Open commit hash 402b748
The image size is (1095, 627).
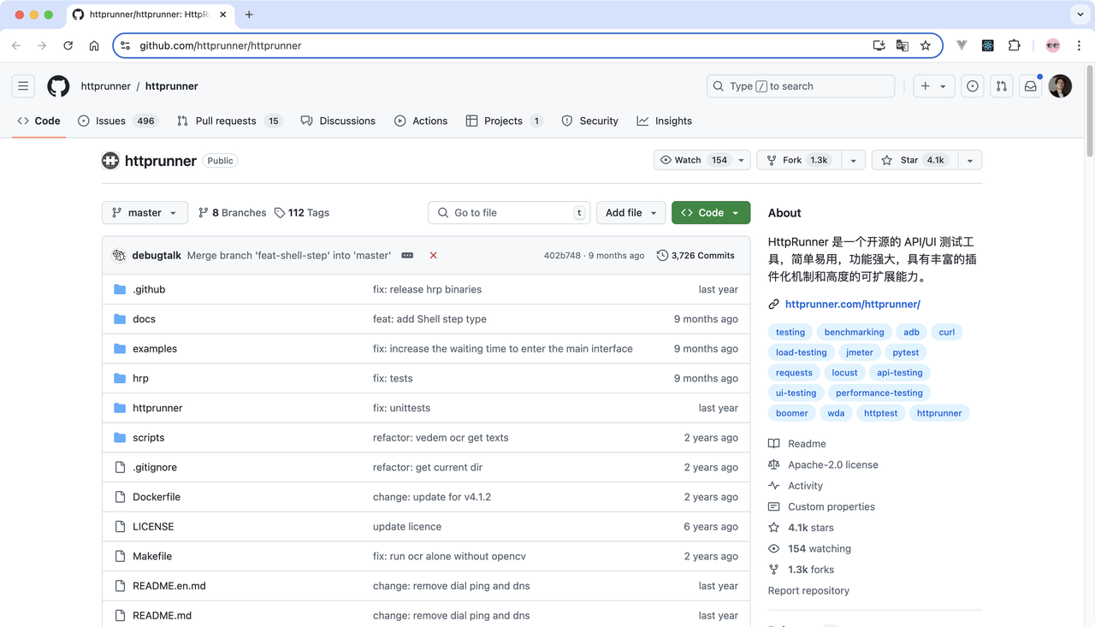(x=562, y=255)
